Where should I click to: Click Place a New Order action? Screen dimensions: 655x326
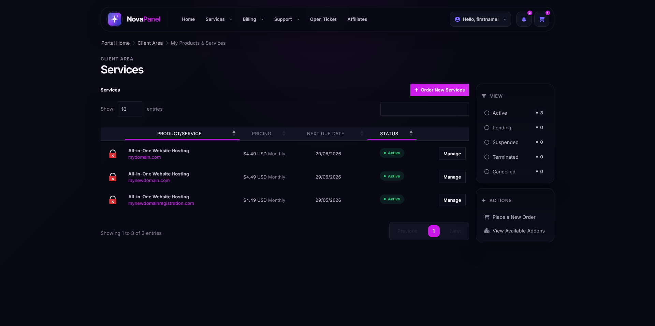514,217
